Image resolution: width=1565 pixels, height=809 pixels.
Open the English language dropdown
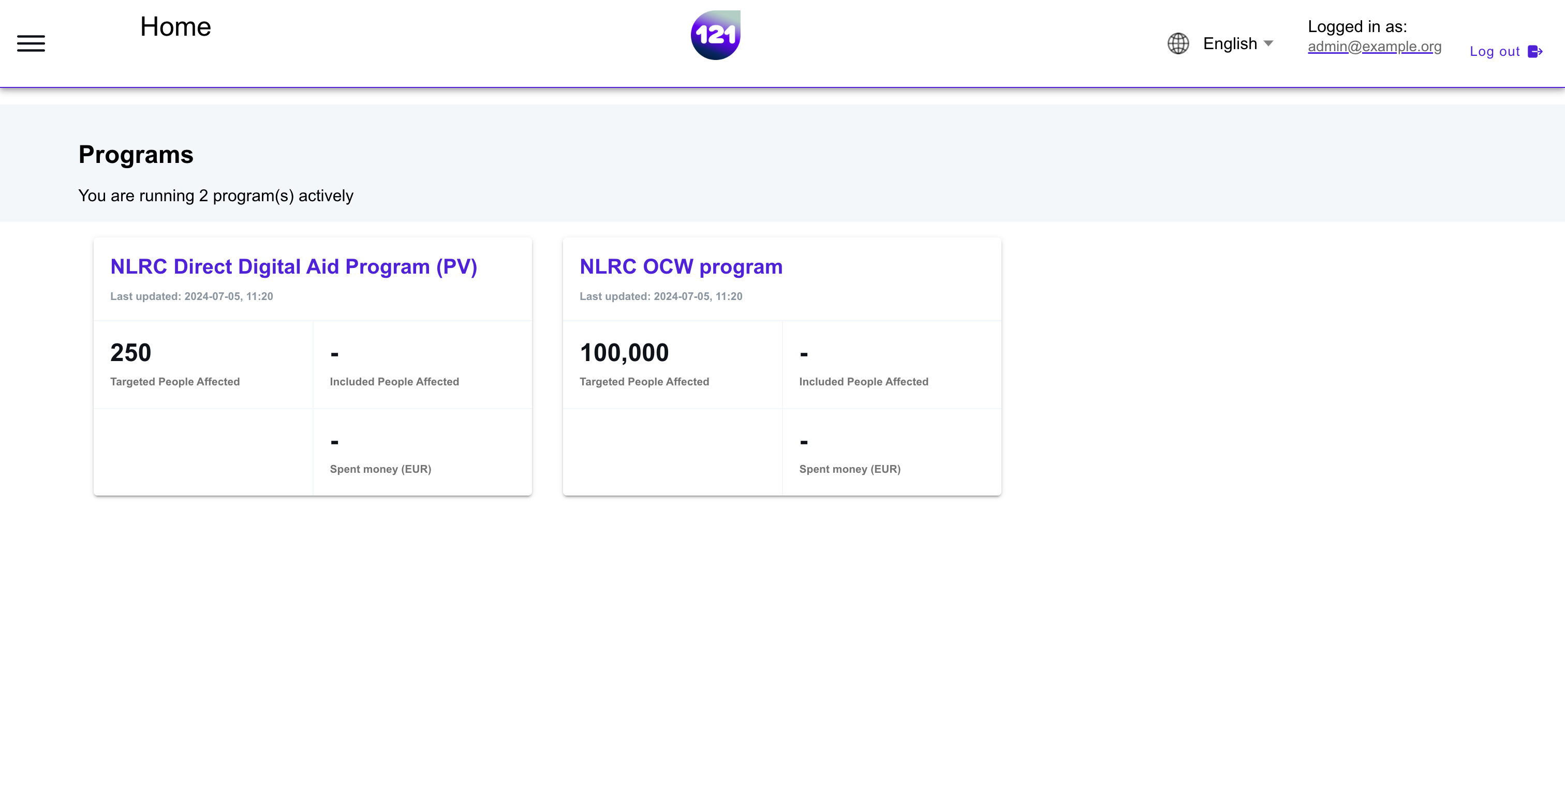point(1237,43)
